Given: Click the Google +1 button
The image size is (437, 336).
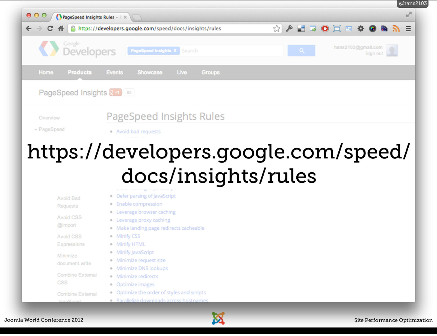Looking at the screenshot, I should 115,92.
